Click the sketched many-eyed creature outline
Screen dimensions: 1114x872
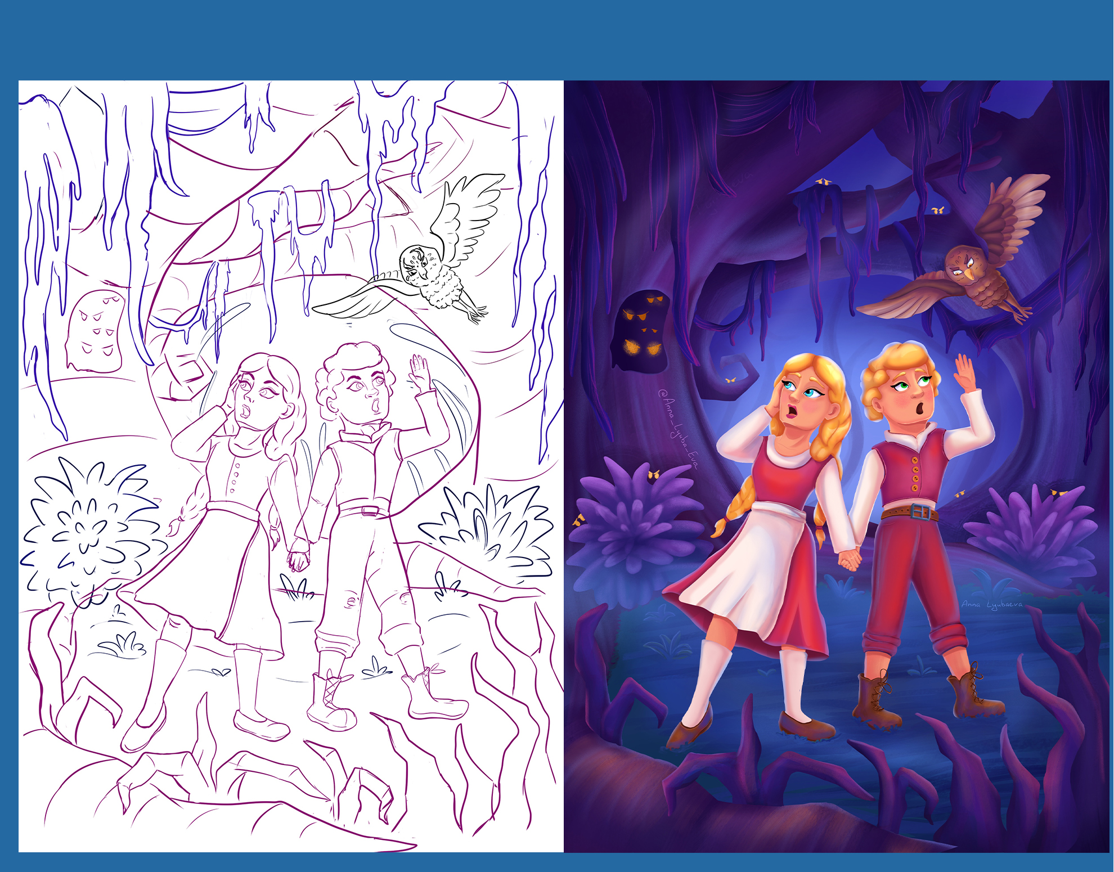[x=96, y=332]
